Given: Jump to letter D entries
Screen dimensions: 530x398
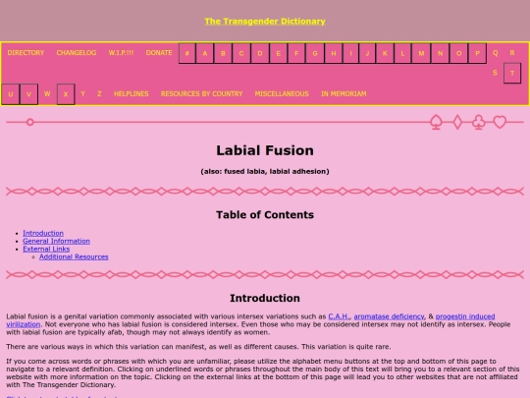Looking at the screenshot, I should point(260,53).
